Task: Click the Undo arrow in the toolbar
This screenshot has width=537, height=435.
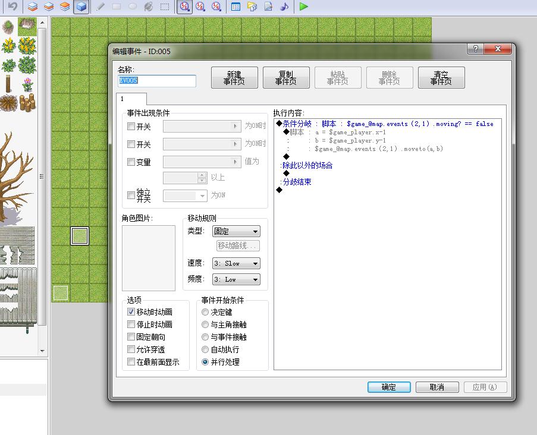Action: coord(12,6)
